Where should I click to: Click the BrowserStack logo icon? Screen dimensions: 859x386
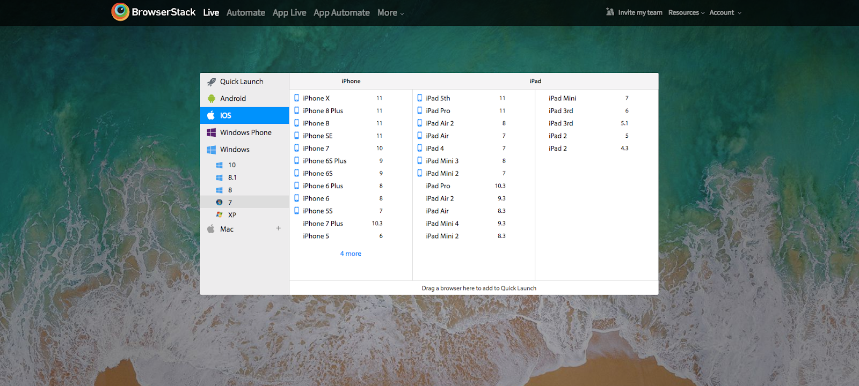[120, 12]
